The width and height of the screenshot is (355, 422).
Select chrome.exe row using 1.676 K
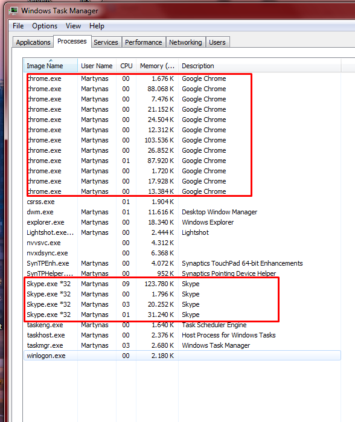click(x=182, y=78)
